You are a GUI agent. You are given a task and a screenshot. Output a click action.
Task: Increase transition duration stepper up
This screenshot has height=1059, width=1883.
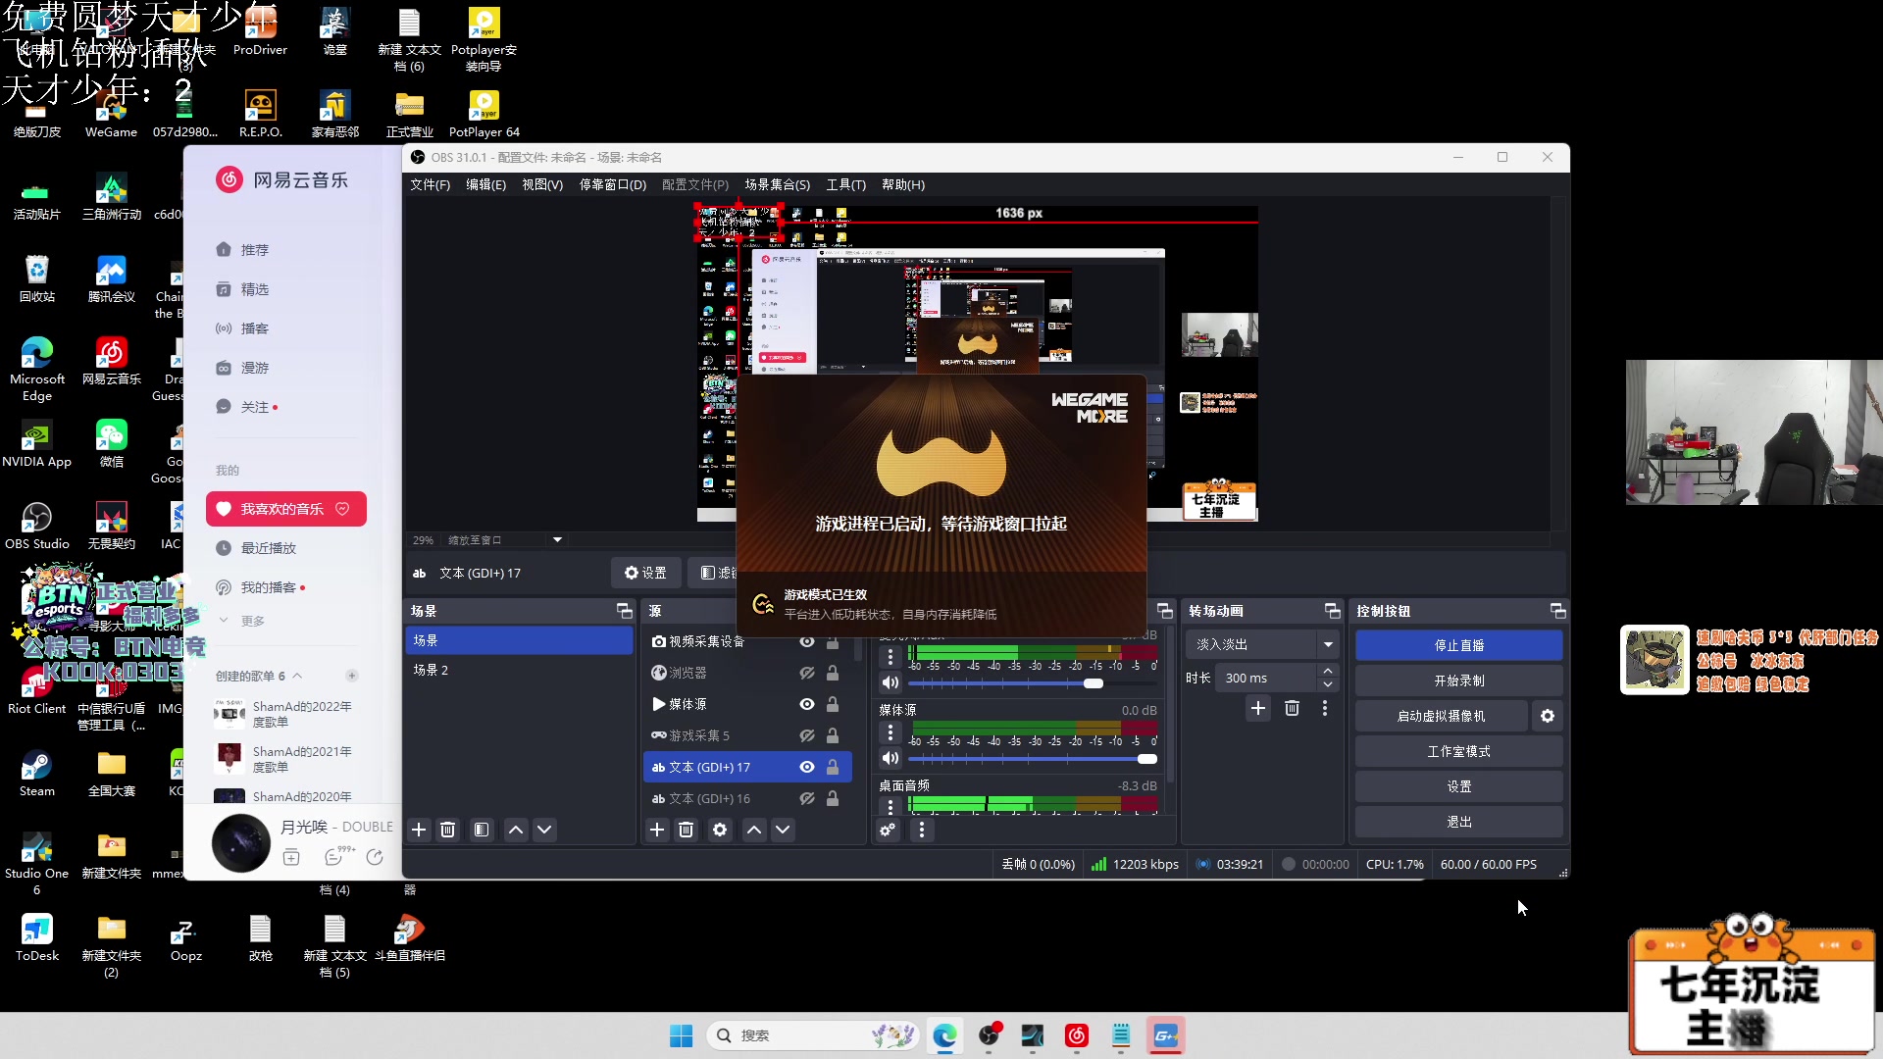click(1328, 672)
